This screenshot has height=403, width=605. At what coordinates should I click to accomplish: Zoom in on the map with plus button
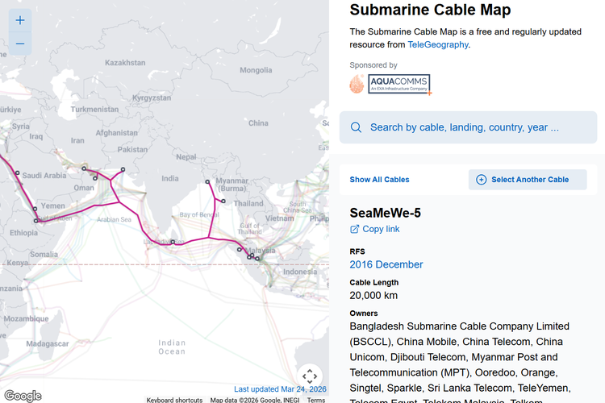[20, 20]
